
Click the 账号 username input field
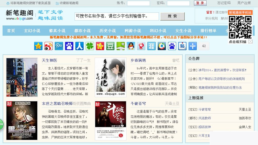coord(138,3)
